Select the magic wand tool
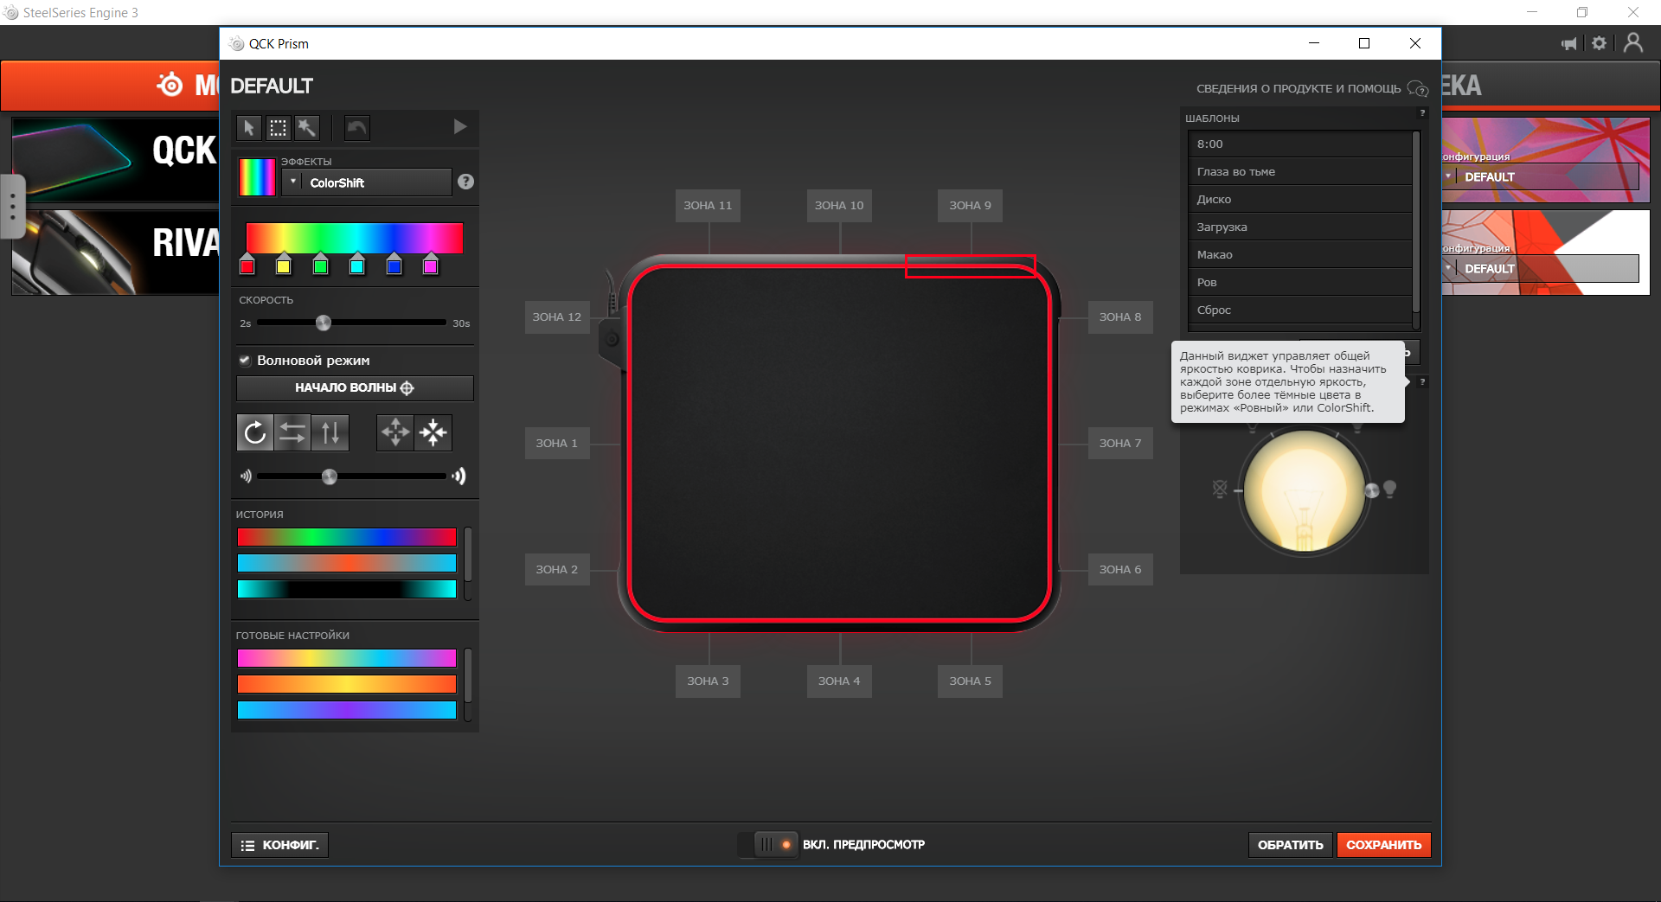 click(307, 128)
